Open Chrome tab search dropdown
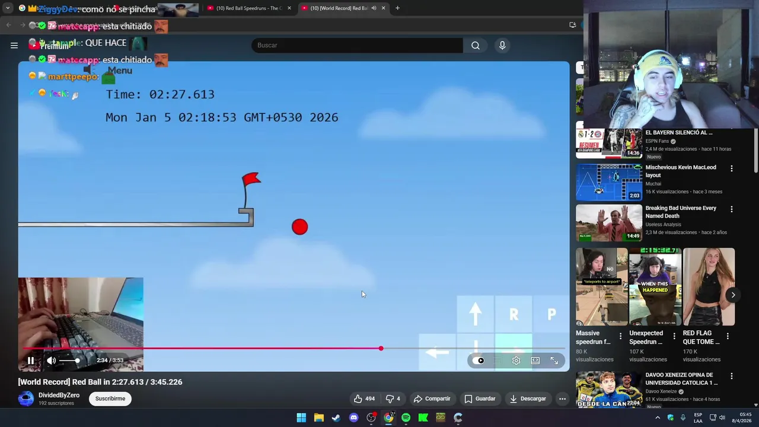The width and height of the screenshot is (759, 427). (x=8, y=8)
